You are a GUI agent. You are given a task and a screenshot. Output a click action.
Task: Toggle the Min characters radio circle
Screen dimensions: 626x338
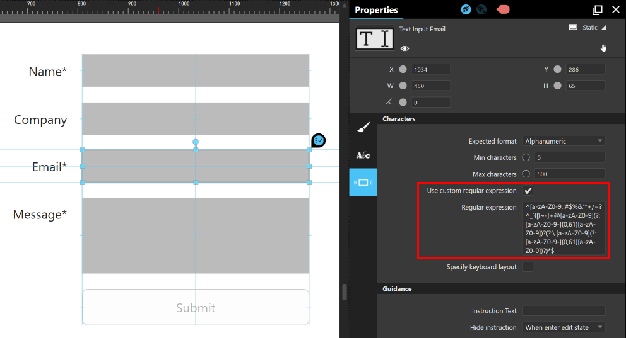click(x=526, y=157)
